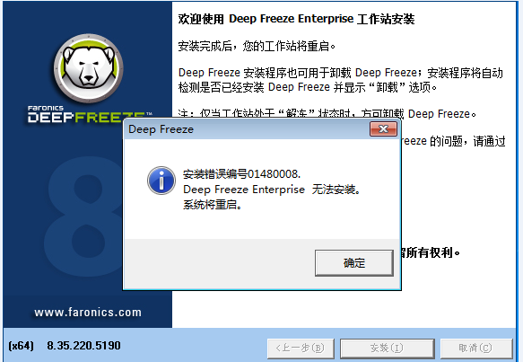Click the 系统将重启 message line
Screen dimensions: 523x362
(212, 205)
